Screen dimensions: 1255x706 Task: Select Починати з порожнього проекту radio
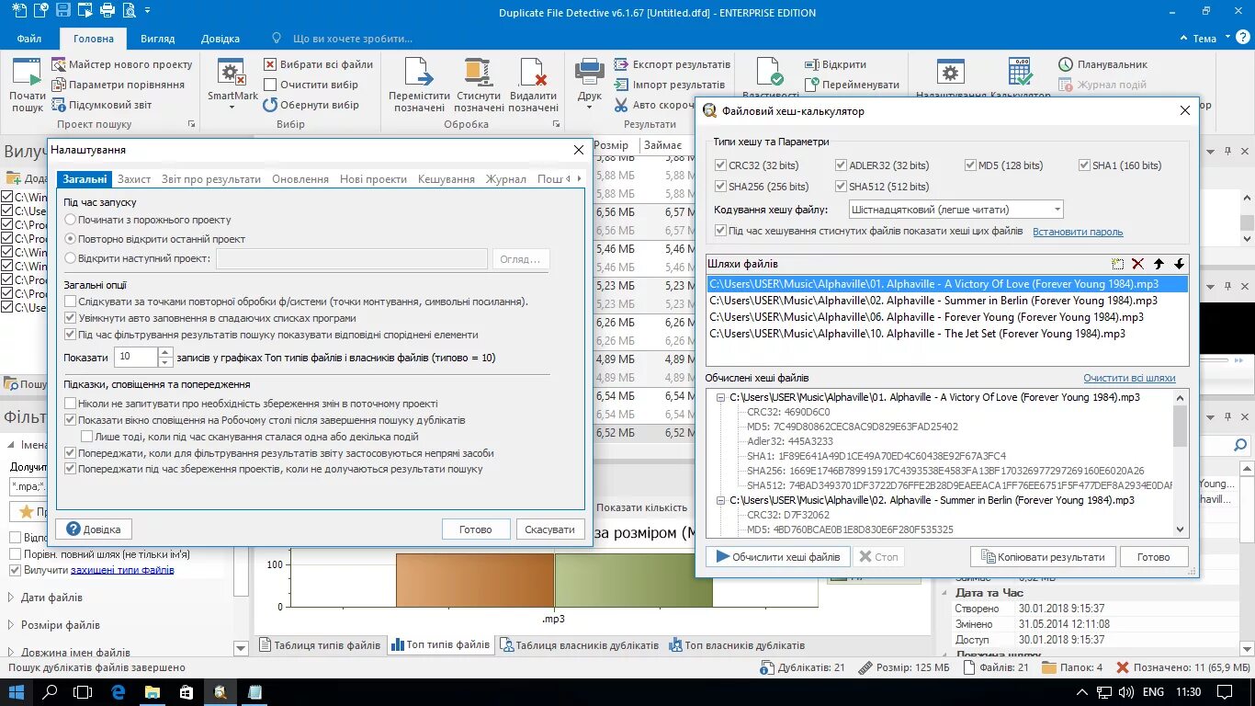tap(71, 220)
